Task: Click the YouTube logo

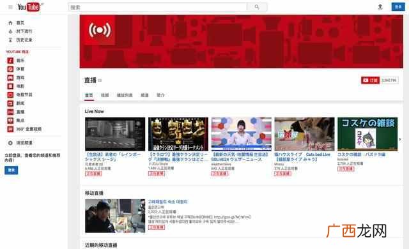Action: (29, 7)
